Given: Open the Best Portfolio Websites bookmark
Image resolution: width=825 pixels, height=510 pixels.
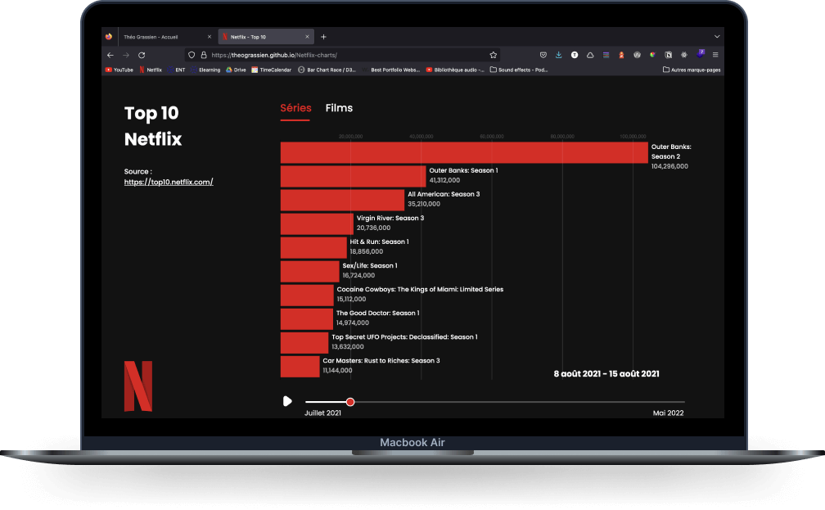Looking at the screenshot, I should [x=391, y=70].
